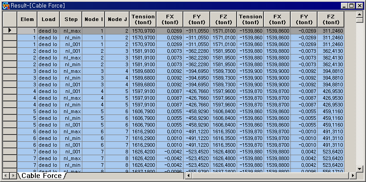
Task: Click the current row arrow indicator
Action: pos(9,30)
